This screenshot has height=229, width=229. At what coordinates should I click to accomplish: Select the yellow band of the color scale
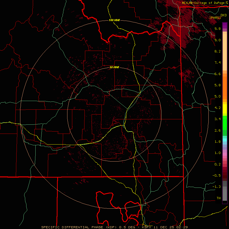coord(225,109)
